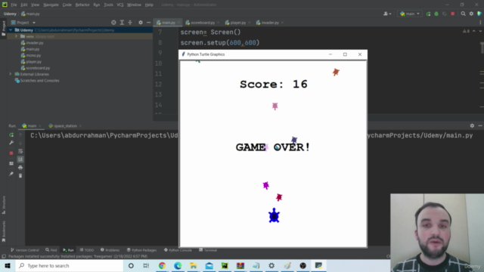Open editor tabs more-options dots
The image size is (484, 272).
[x=480, y=23]
